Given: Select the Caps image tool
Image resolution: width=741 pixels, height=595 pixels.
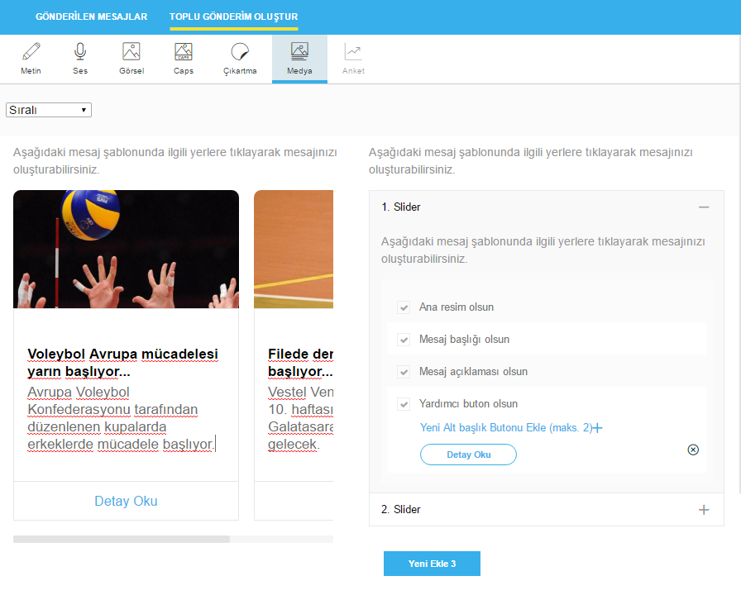Looking at the screenshot, I should coord(184,59).
